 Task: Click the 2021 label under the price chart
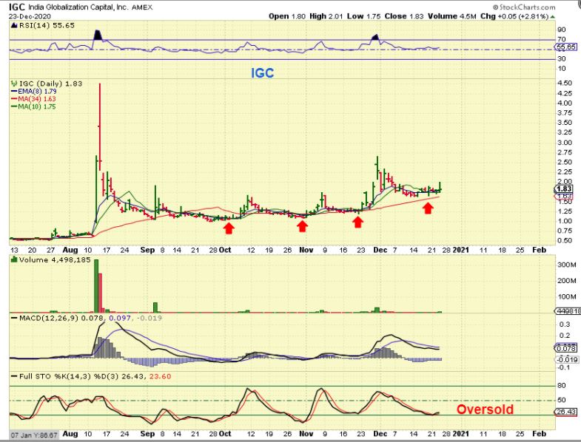tap(460, 250)
